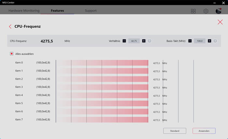Click the Anwenden button

[x=204, y=131]
